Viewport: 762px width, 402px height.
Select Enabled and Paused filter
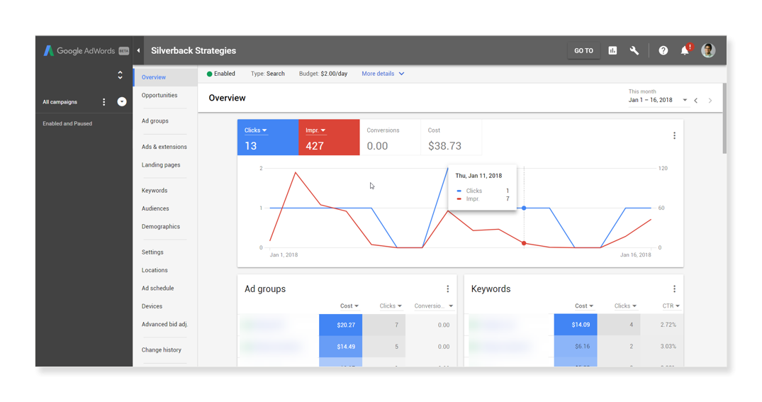tap(67, 123)
